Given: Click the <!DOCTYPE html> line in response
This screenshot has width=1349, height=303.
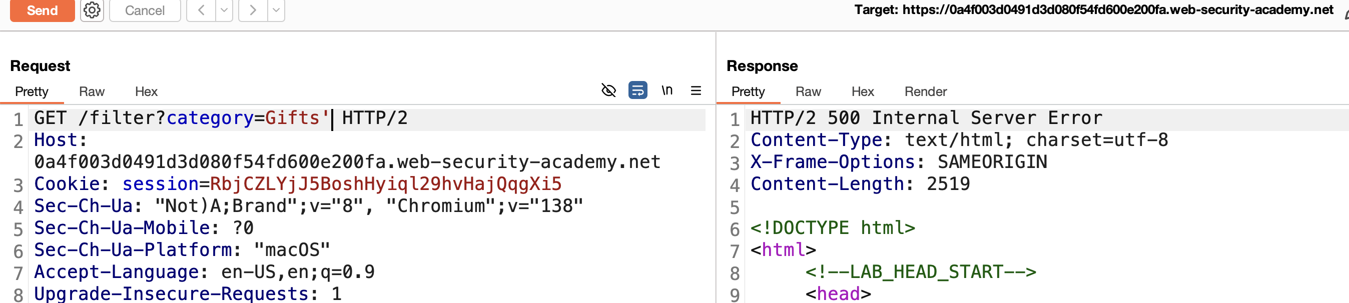Looking at the screenshot, I should pyautogui.click(x=833, y=228).
